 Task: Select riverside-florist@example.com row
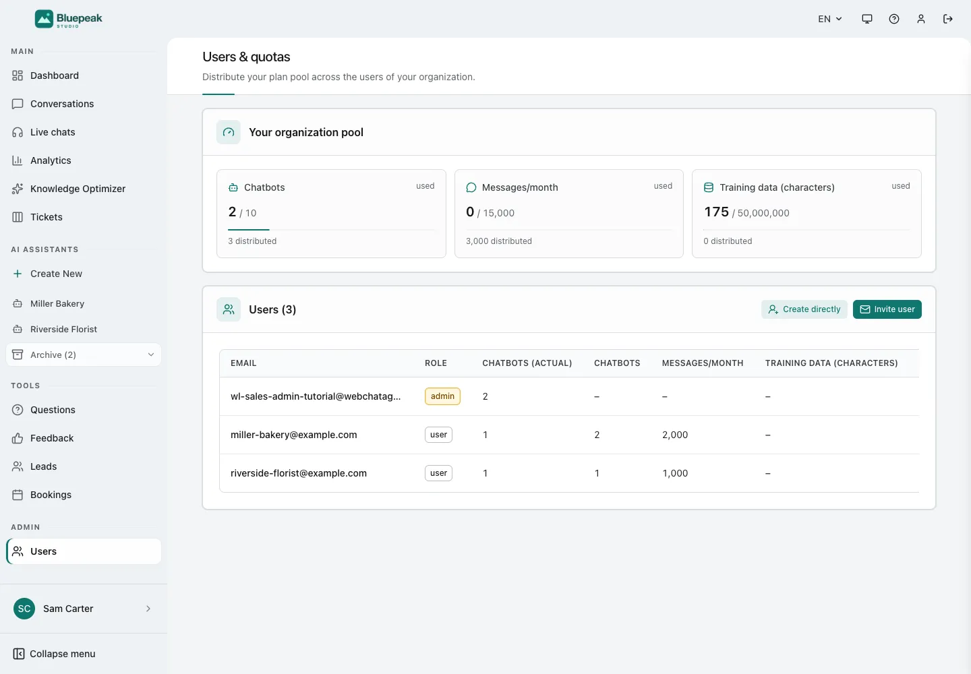pos(569,473)
